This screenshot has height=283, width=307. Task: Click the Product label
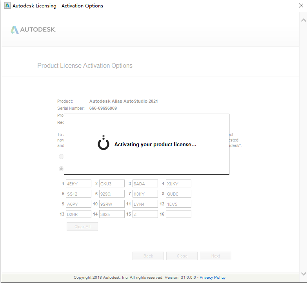tap(65, 101)
